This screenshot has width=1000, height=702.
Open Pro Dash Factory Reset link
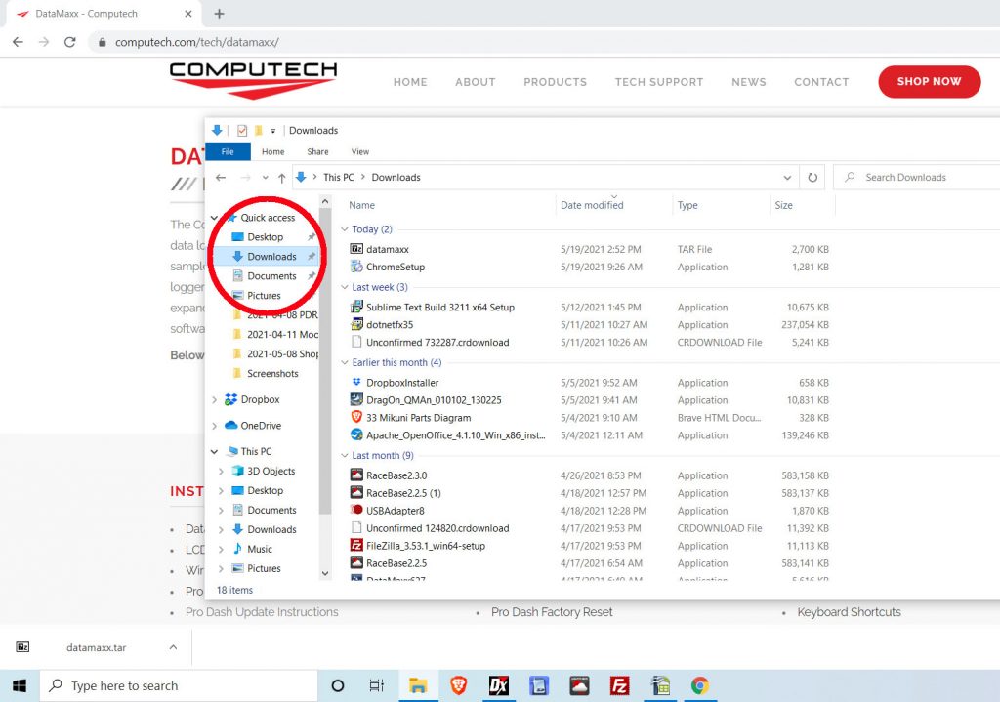pos(552,612)
